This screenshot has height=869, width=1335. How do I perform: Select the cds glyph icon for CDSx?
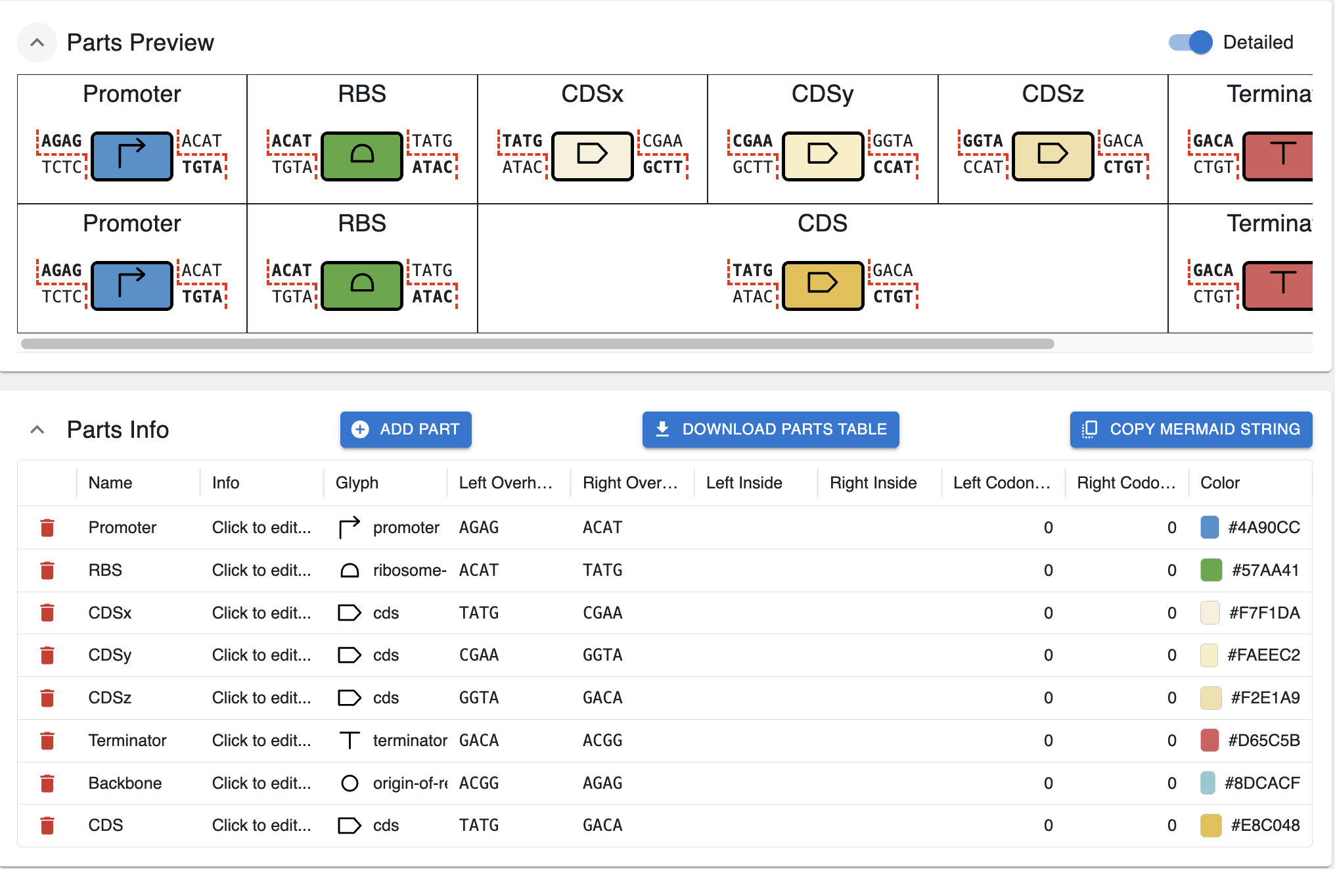click(348, 612)
